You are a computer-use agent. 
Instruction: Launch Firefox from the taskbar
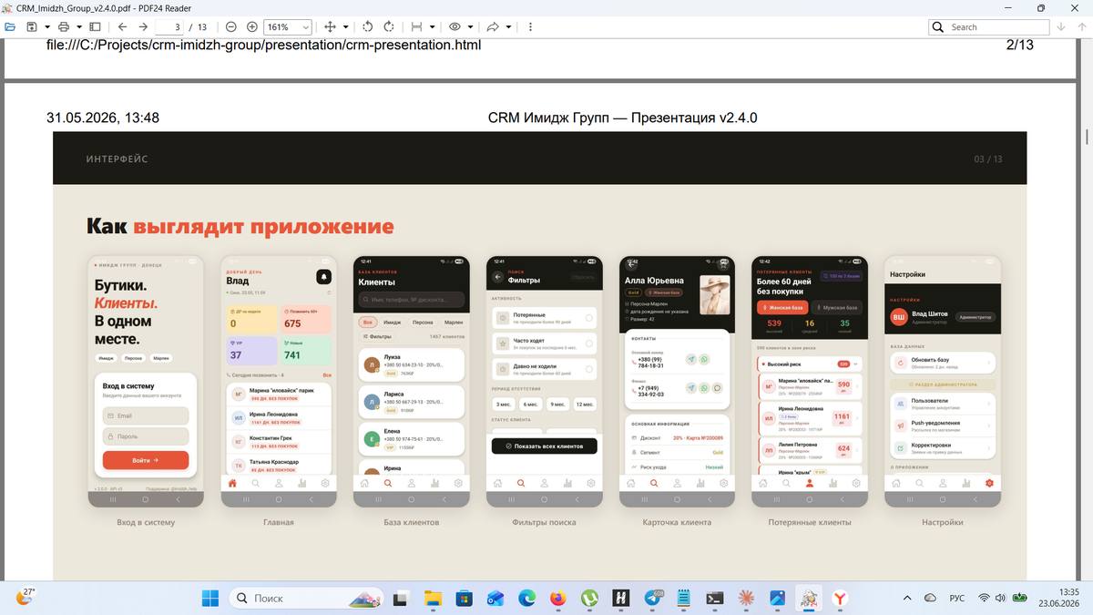tap(558, 599)
